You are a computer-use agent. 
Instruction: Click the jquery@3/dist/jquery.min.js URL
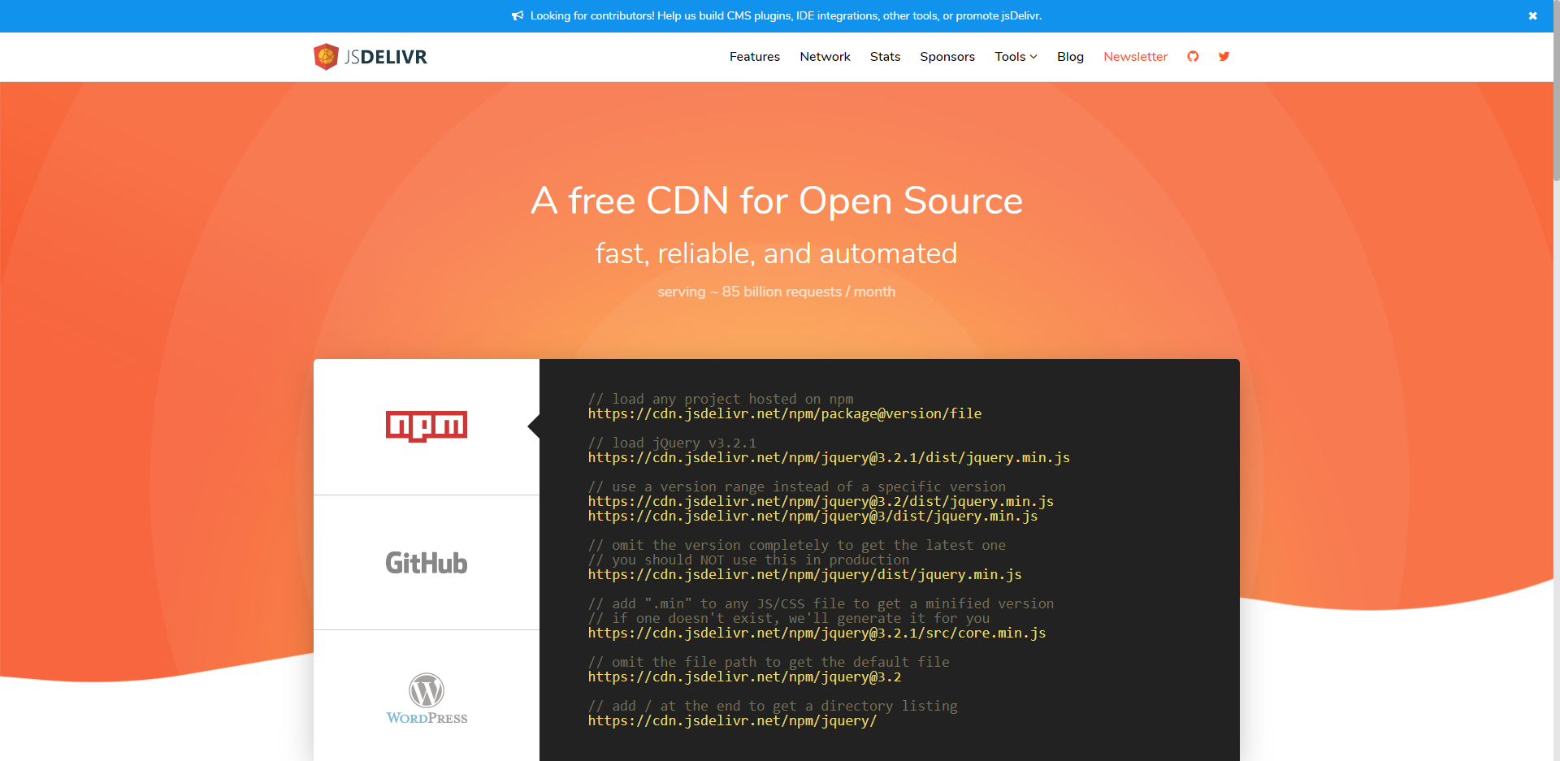(812, 517)
